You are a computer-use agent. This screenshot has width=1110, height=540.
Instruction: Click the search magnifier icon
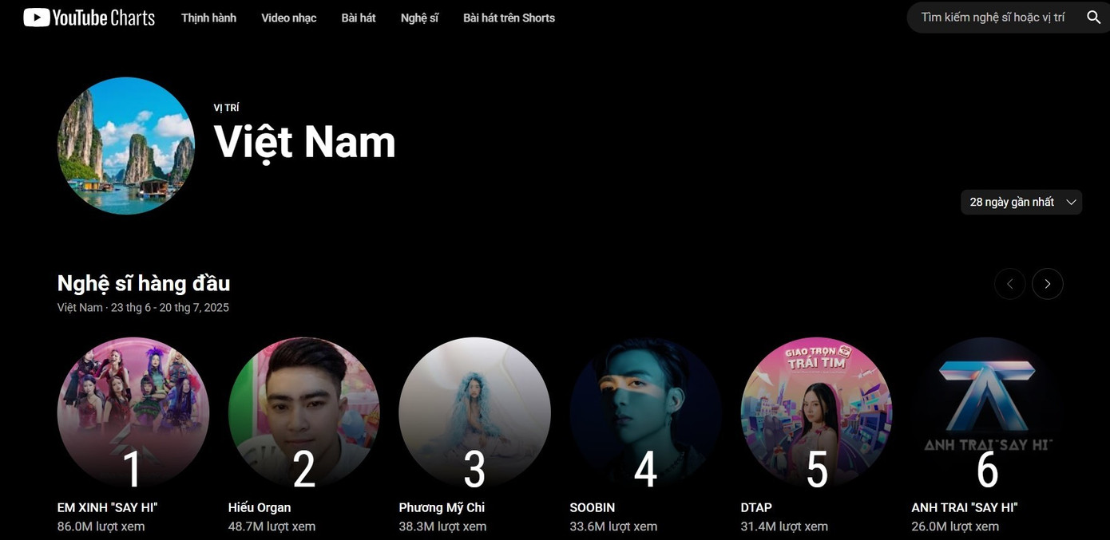tap(1093, 18)
